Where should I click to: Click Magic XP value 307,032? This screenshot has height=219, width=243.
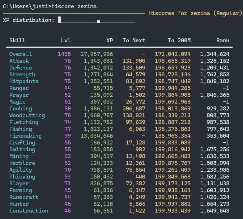click(x=101, y=102)
